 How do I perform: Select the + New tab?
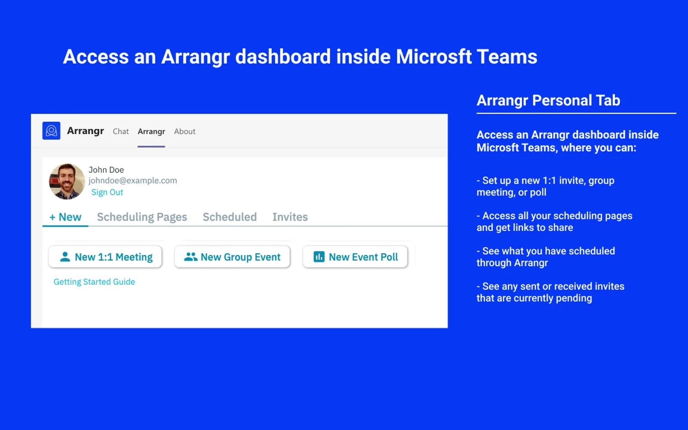[x=65, y=217]
